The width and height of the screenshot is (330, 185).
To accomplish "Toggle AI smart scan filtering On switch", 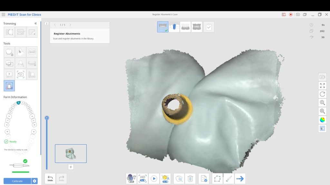I will tap(165, 179).
